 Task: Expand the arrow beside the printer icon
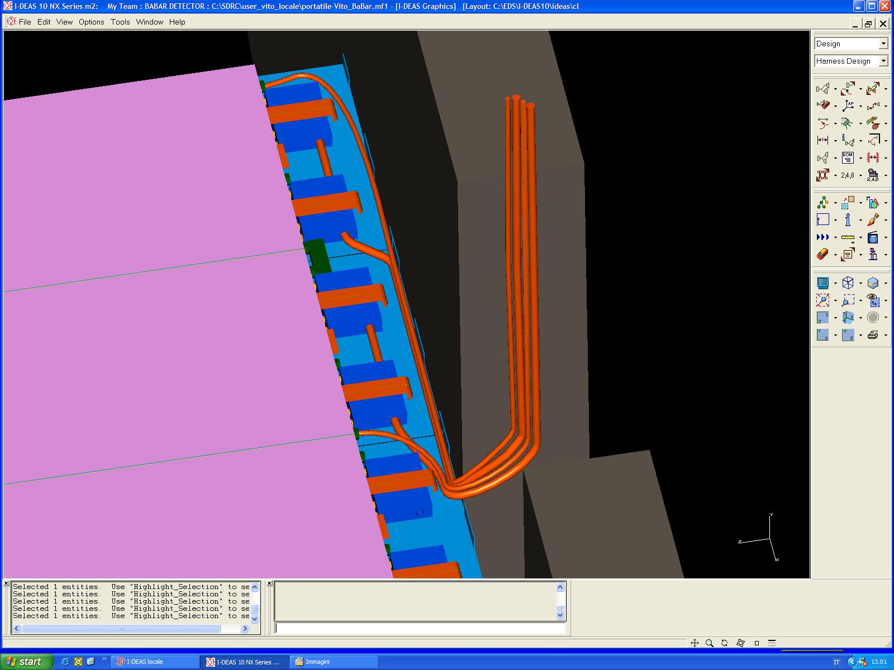pyautogui.click(x=886, y=336)
